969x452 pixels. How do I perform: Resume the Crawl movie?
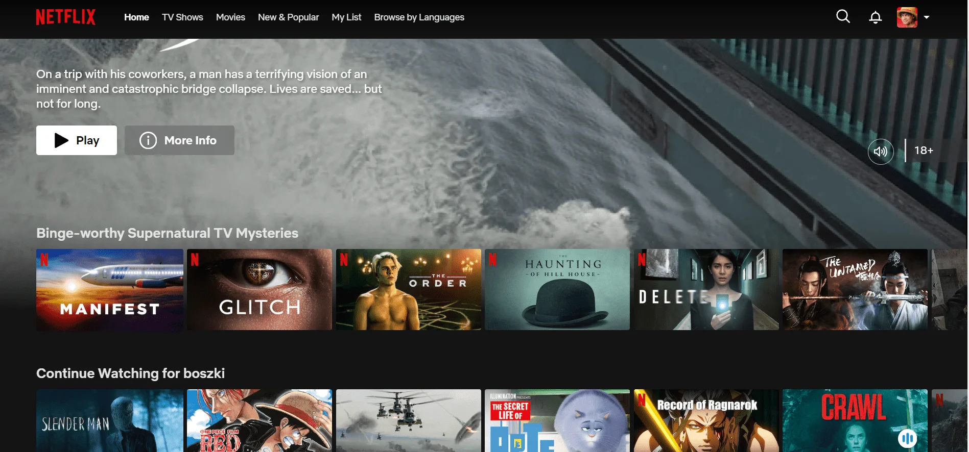(x=855, y=421)
